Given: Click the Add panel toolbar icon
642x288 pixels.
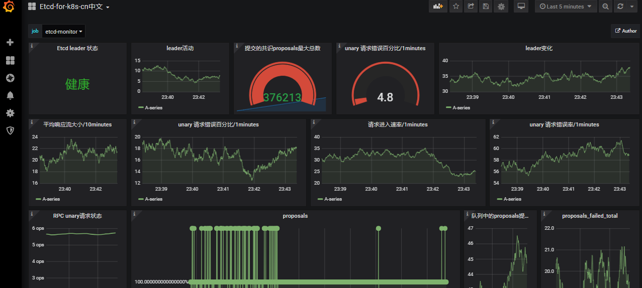Looking at the screenshot, I should [x=437, y=7].
